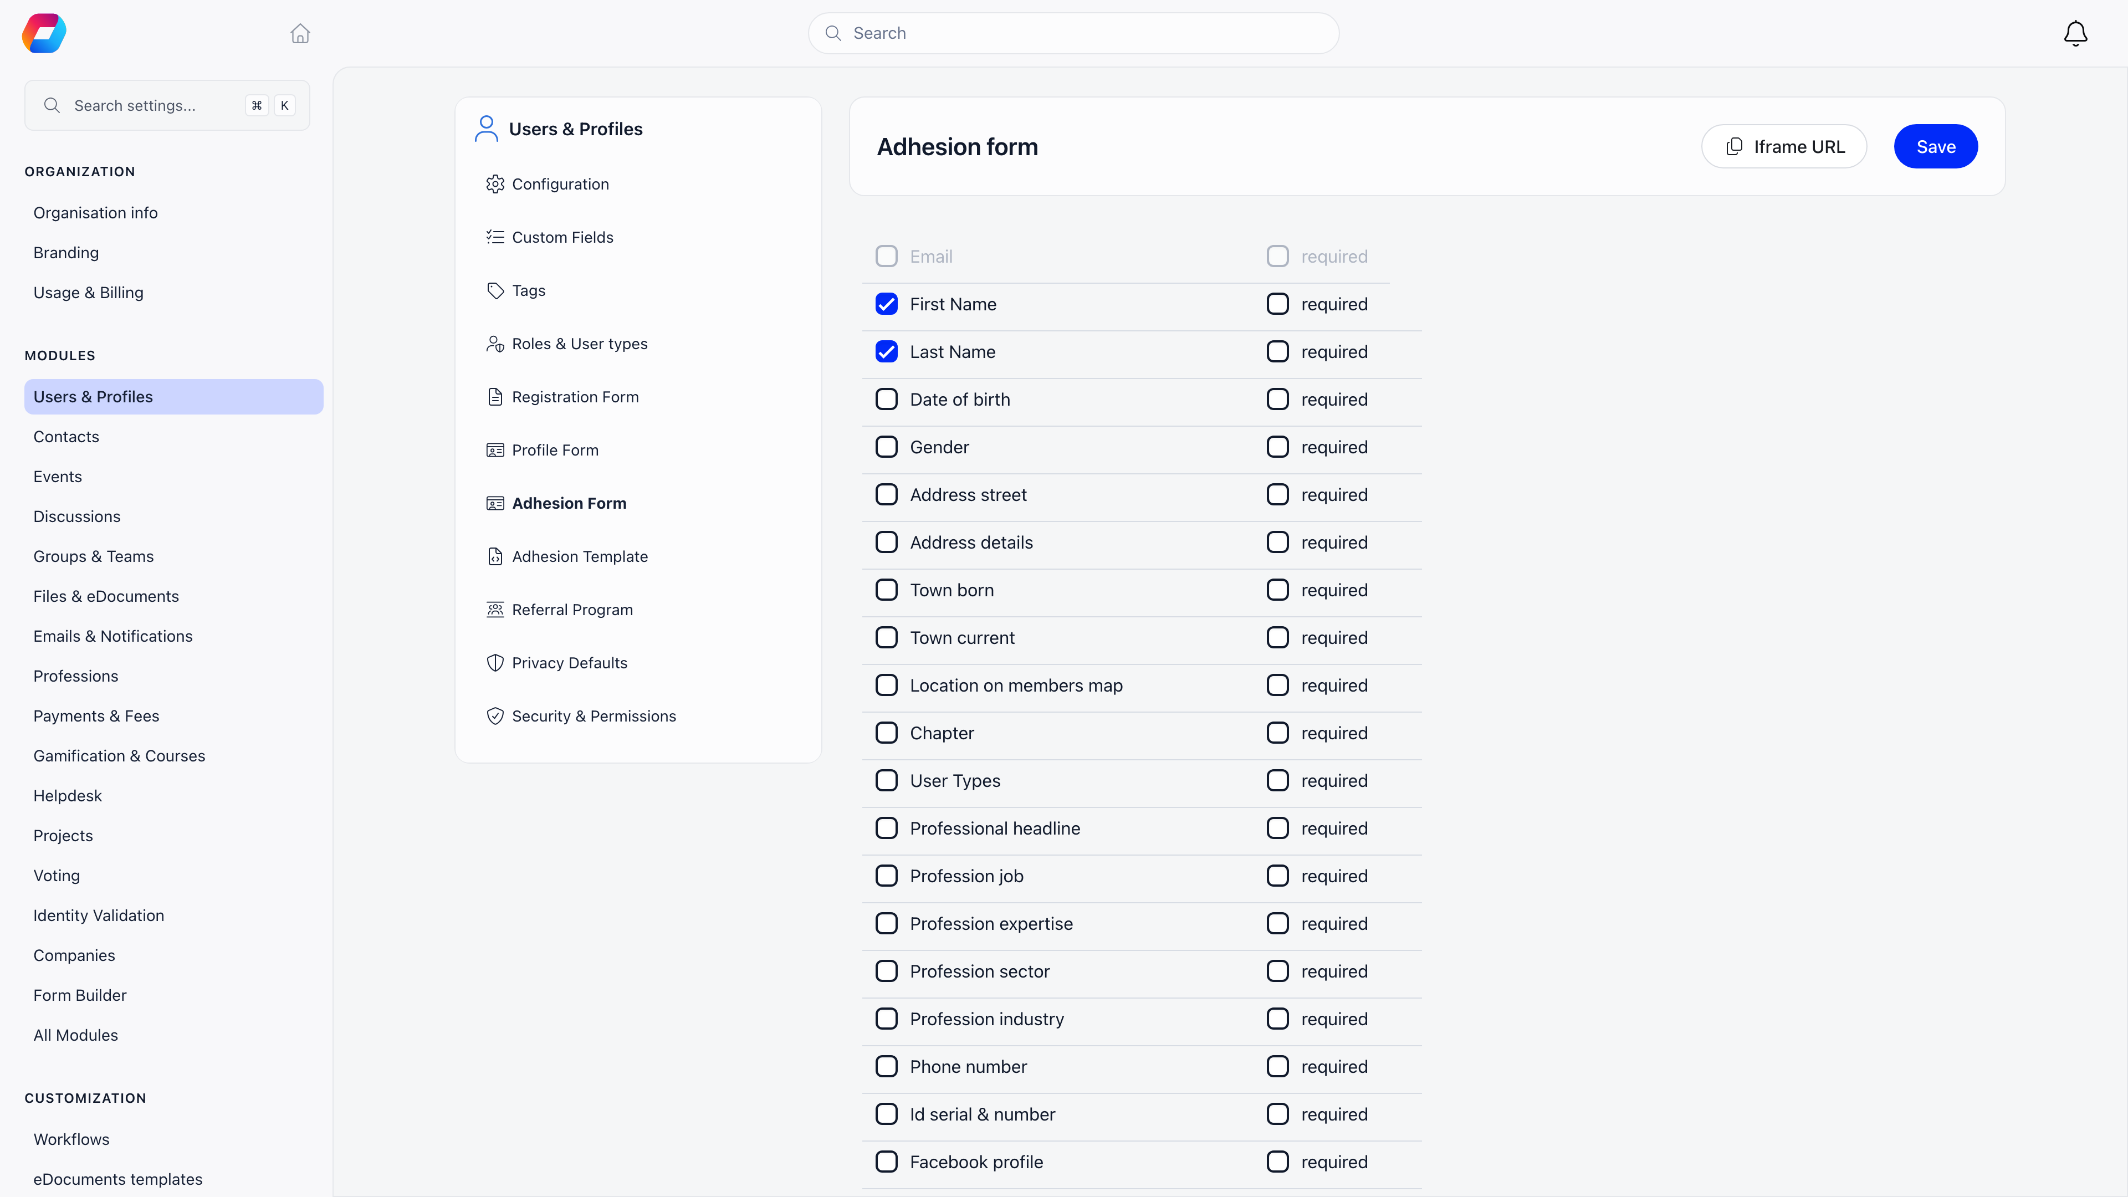This screenshot has width=2128, height=1197.
Task: Go to Groups & Teams settings
Action: (93, 557)
